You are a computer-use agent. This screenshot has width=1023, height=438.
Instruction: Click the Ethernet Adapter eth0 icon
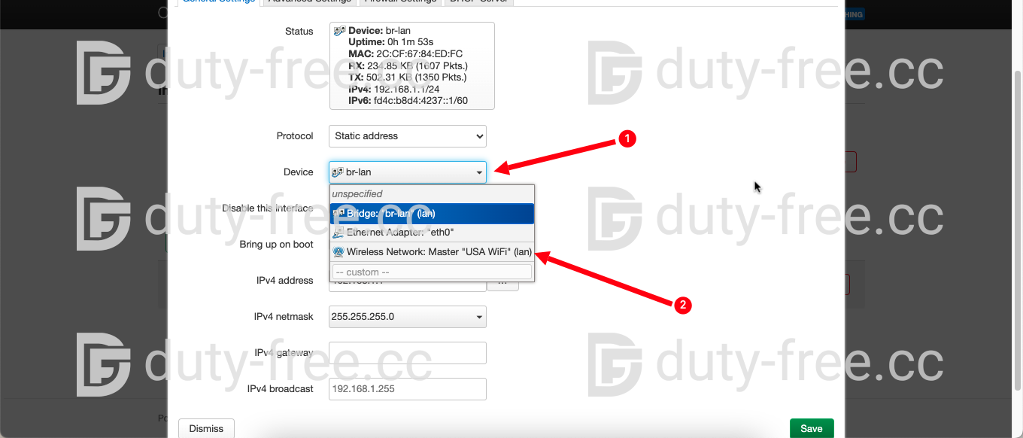click(338, 233)
